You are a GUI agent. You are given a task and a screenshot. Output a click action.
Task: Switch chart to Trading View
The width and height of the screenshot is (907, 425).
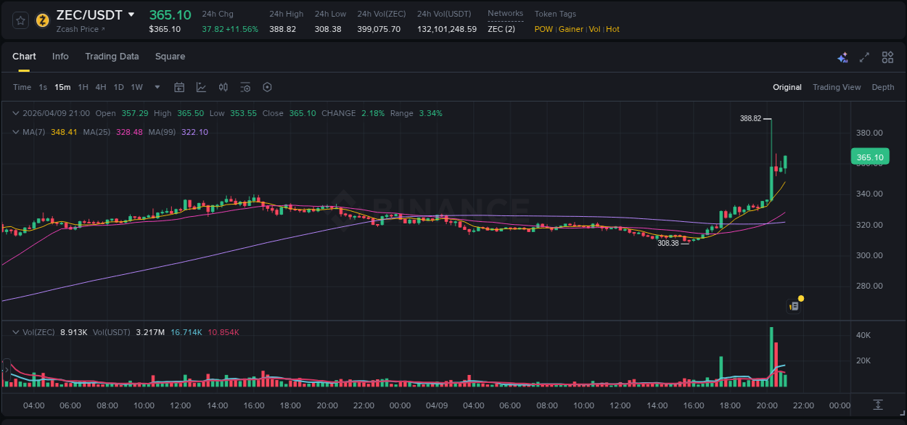coord(837,87)
